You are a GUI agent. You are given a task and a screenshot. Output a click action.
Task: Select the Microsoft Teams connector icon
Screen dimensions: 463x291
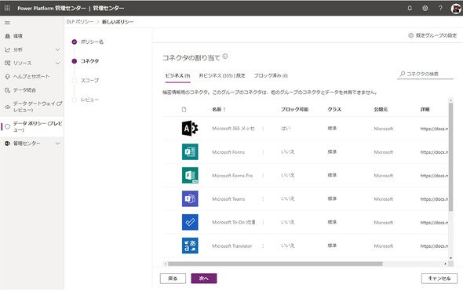(190, 198)
